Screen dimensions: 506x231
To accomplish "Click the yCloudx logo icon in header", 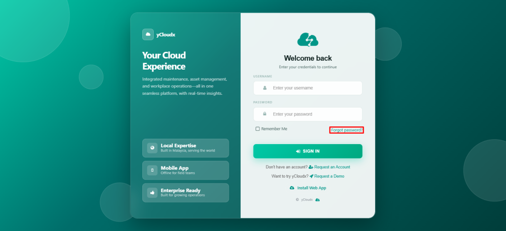I will 148,35.
